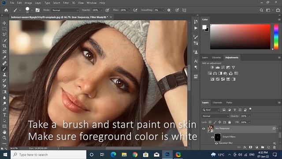Open brush Mode dropdown
Screen dimensions: 282x159
[x=66, y=10]
